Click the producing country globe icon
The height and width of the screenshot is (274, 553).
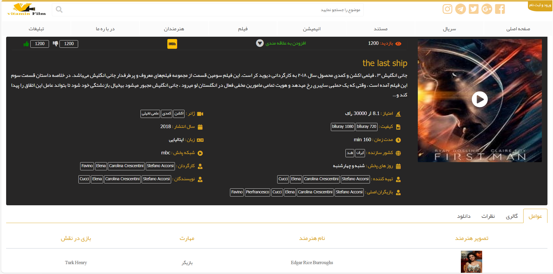(x=398, y=153)
